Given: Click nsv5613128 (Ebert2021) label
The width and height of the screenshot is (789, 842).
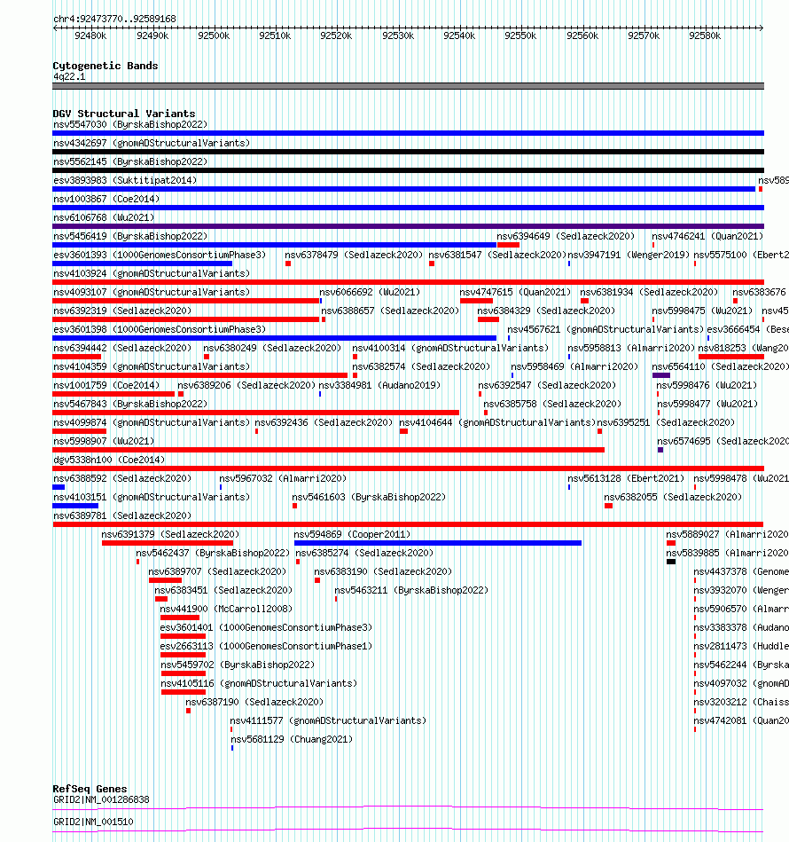Looking at the screenshot, I should point(626,478).
